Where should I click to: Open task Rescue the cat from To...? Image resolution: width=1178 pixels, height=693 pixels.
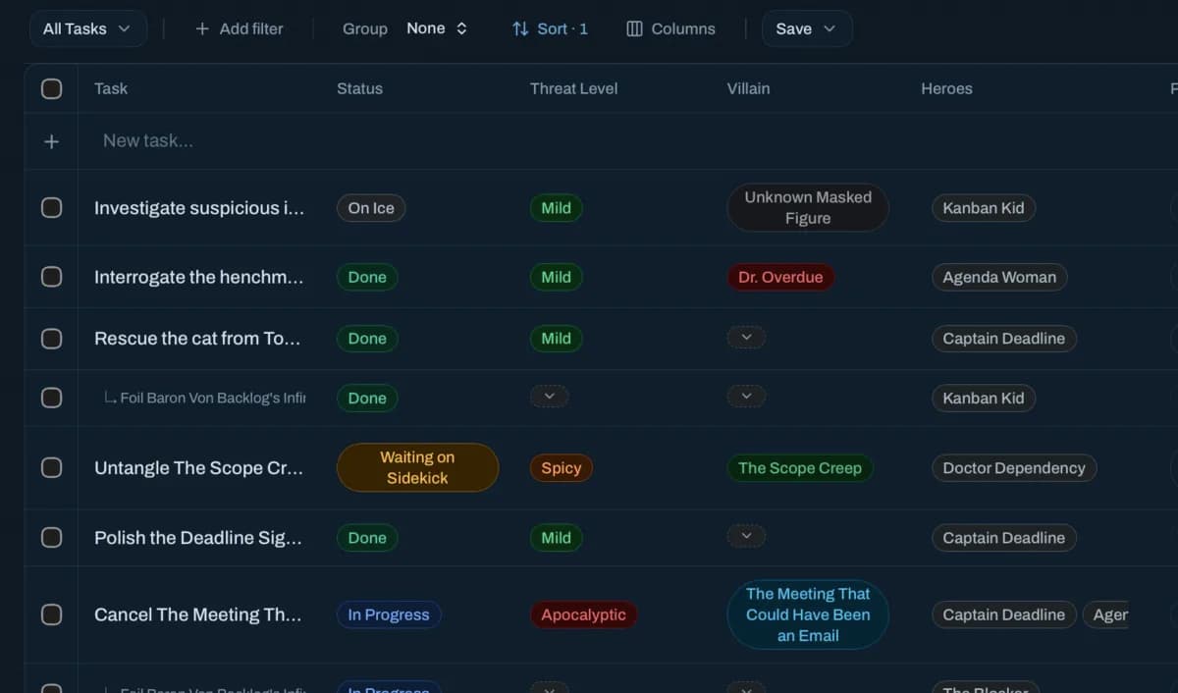click(197, 339)
